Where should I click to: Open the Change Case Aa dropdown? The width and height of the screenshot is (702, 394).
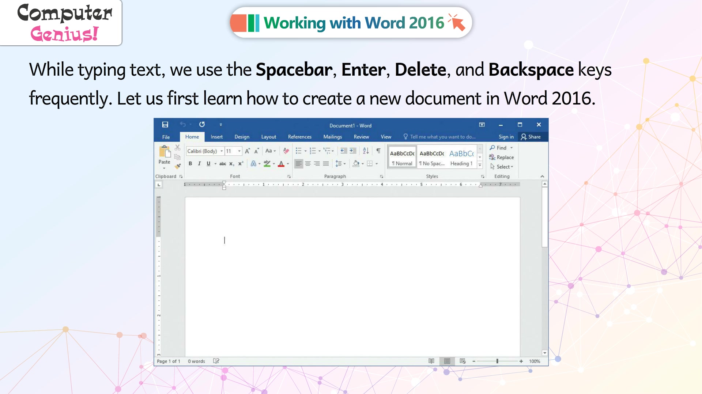(x=271, y=151)
